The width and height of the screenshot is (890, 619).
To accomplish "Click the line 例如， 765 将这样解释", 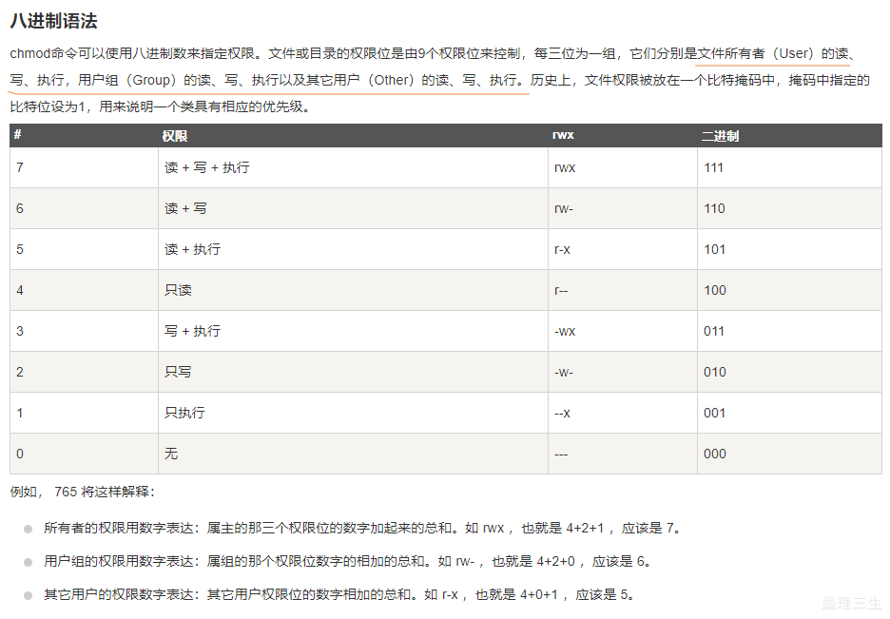I will (x=83, y=492).
